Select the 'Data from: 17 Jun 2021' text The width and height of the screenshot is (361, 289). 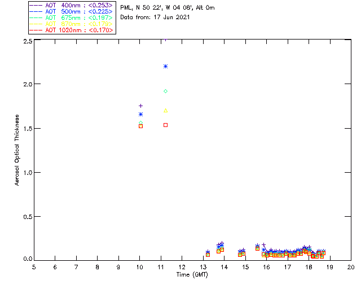click(x=155, y=17)
